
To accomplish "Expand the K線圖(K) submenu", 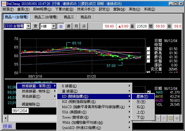I will (95, 86).
